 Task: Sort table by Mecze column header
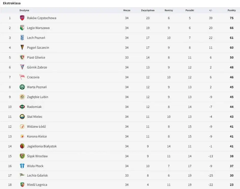pyautogui.click(x=127, y=10)
